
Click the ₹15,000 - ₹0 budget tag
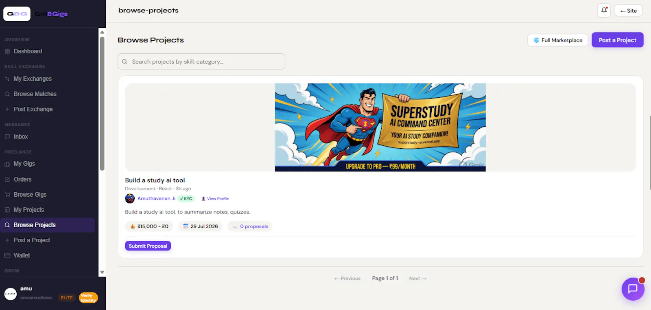[x=149, y=226]
